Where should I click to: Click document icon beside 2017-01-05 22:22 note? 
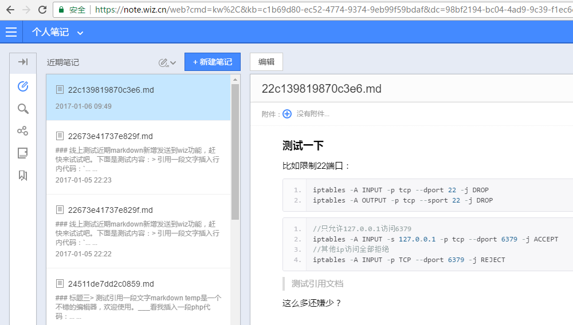(60, 210)
